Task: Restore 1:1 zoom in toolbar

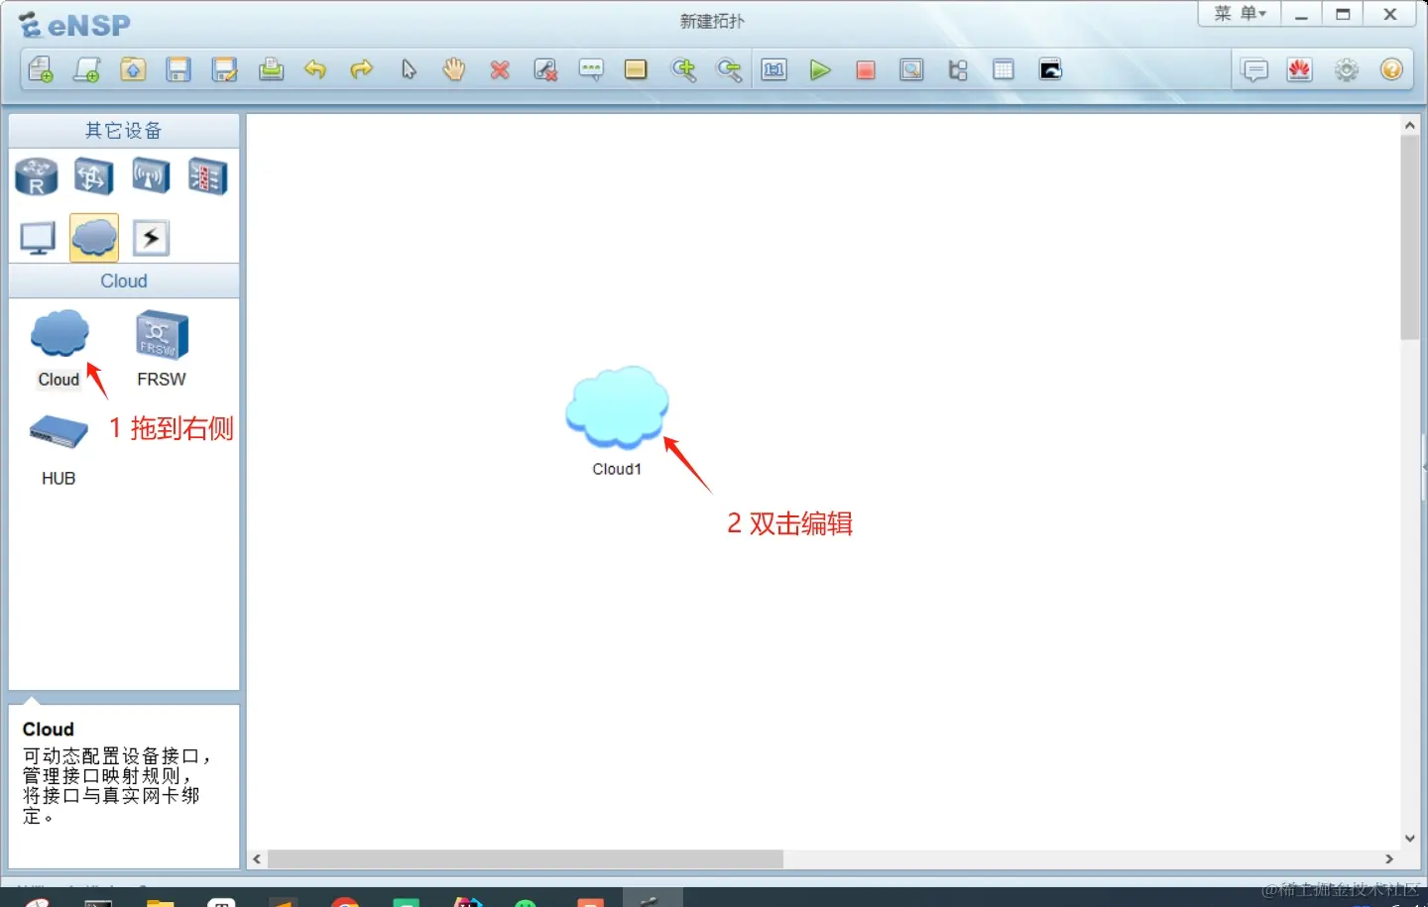Action: 773,69
